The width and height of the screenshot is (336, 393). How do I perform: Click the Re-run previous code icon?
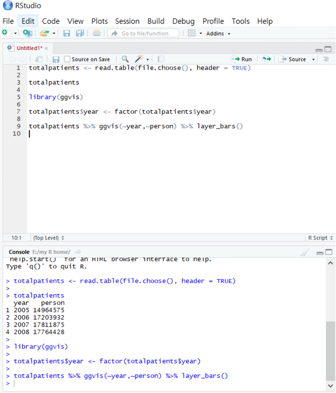[x=267, y=59]
